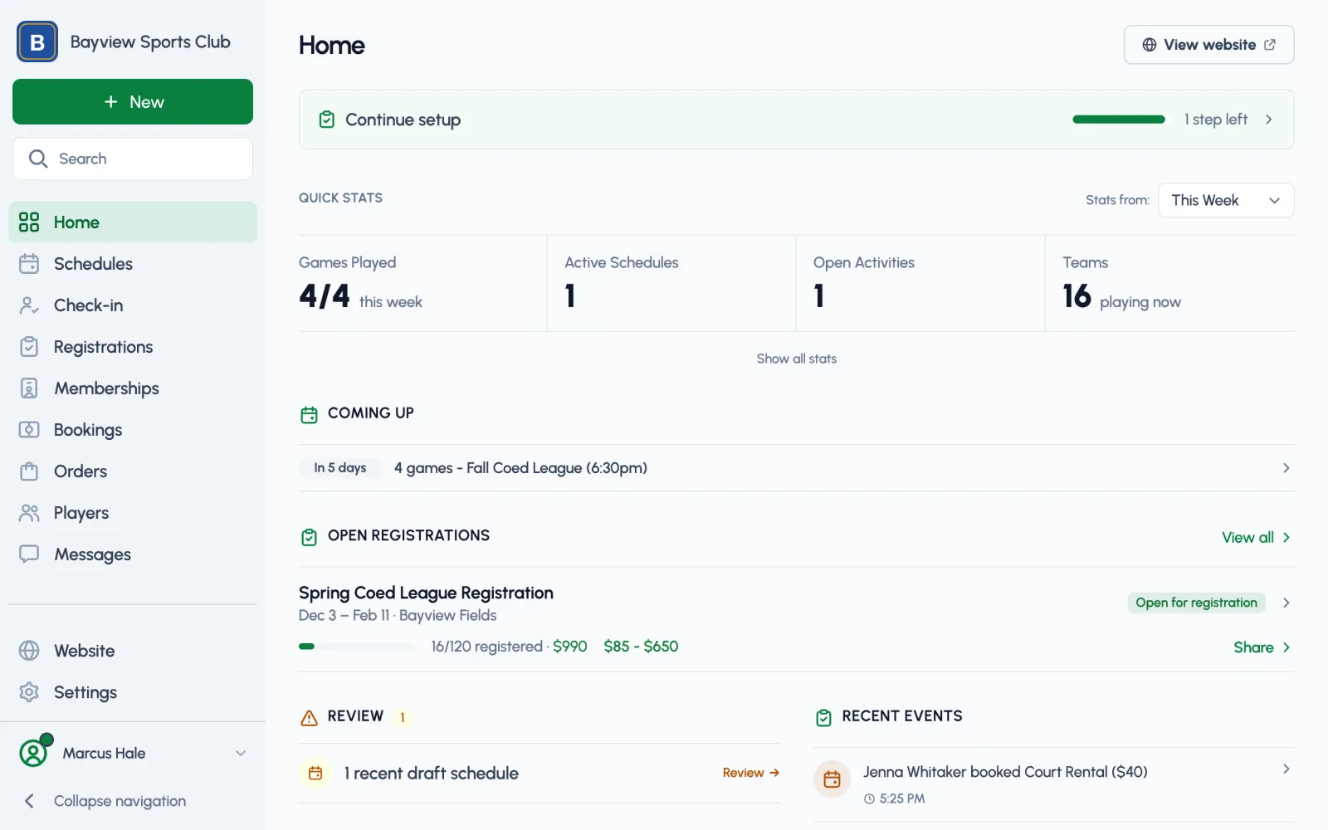The width and height of the screenshot is (1328, 830).
Task: Click the Court Rental booking event icon
Action: (x=832, y=779)
